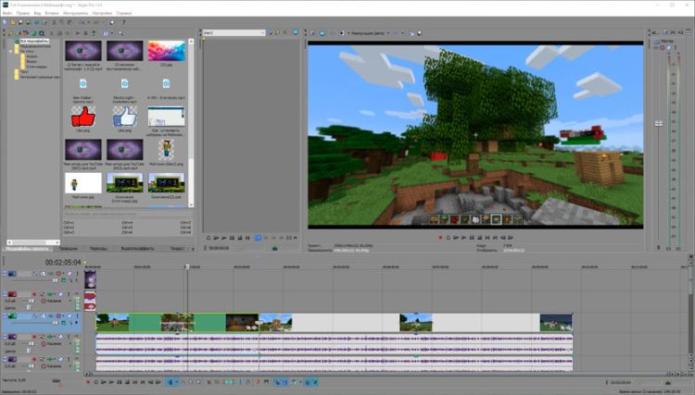The image size is (695, 395).
Task: Click Play From Start under video preview
Action: point(456,238)
